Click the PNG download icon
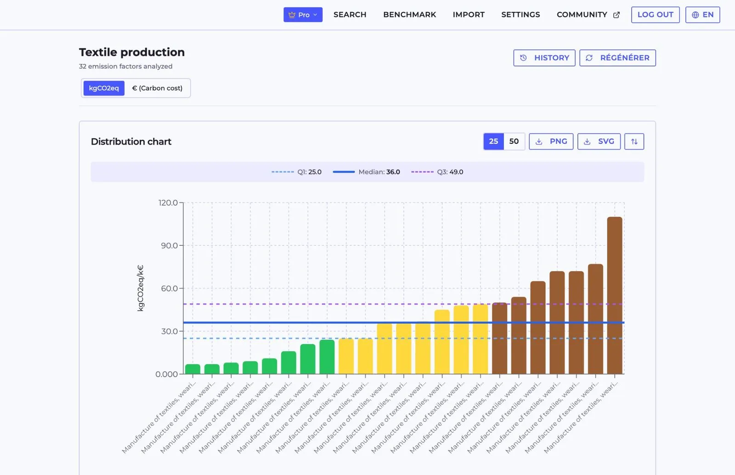735x475 pixels. point(539,141)
